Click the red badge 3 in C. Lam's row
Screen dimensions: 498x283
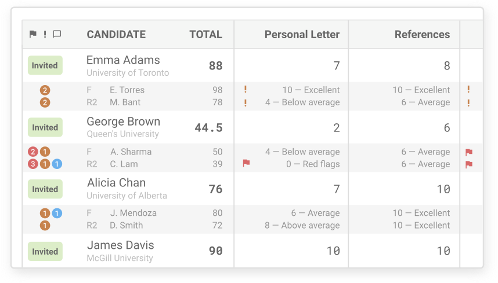33,164
